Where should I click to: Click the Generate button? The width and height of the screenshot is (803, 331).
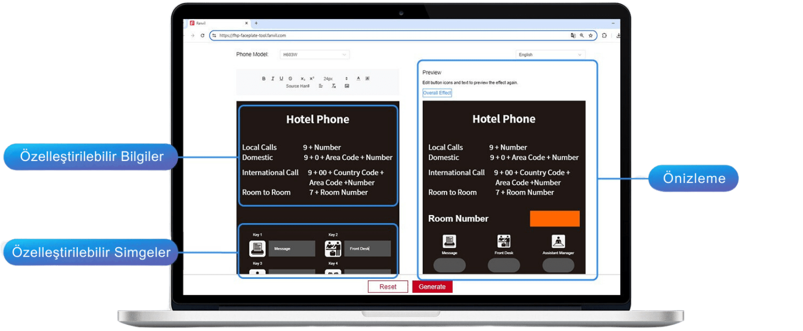(432, 287)
